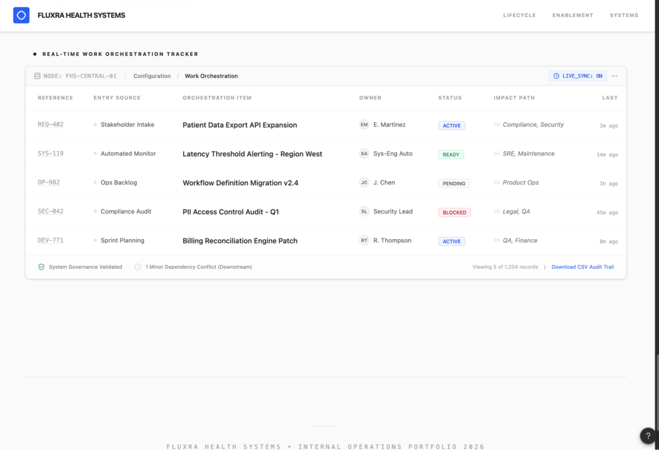Click ACTIVE status badge for REQ-402
659x450 pixels.
[x=451, y=125]
